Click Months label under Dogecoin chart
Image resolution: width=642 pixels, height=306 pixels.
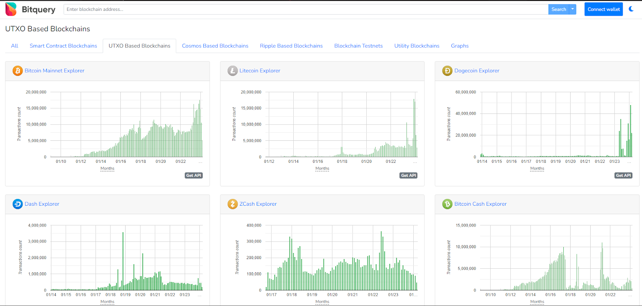click(x=537, y=168)
